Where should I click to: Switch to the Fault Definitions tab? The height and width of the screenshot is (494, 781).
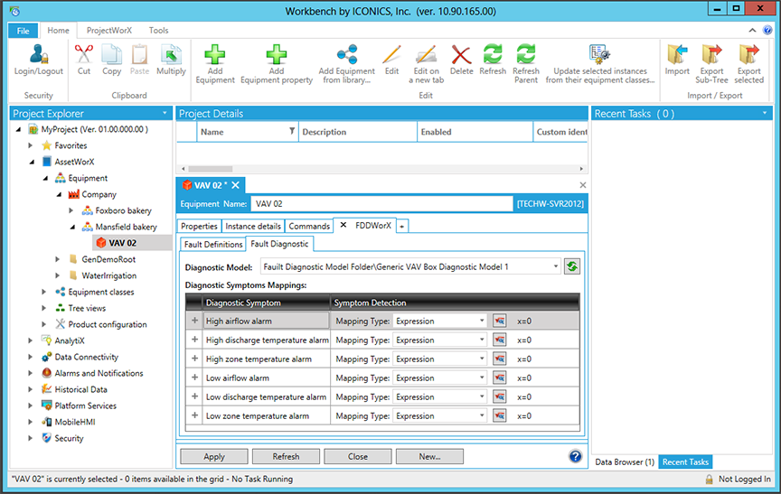(213, 244)
